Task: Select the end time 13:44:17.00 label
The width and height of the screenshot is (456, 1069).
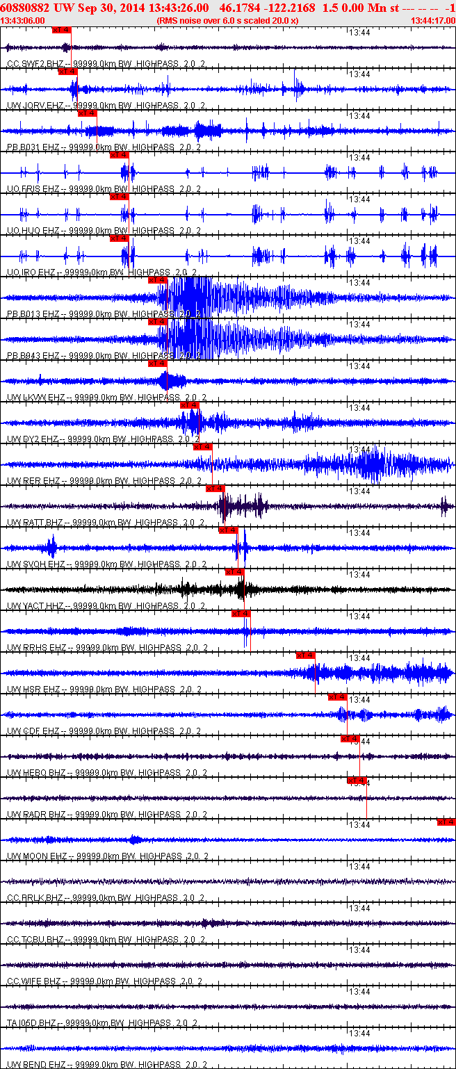Action: tap(433, 21)
